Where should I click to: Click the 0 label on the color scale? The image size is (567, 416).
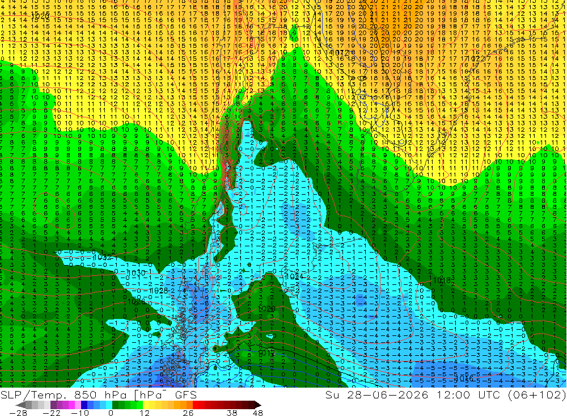pos(111,413)
